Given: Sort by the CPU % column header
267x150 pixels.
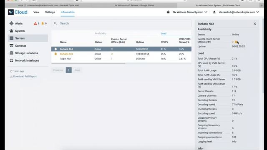Looking at the screenshot, I should point(164,42).
